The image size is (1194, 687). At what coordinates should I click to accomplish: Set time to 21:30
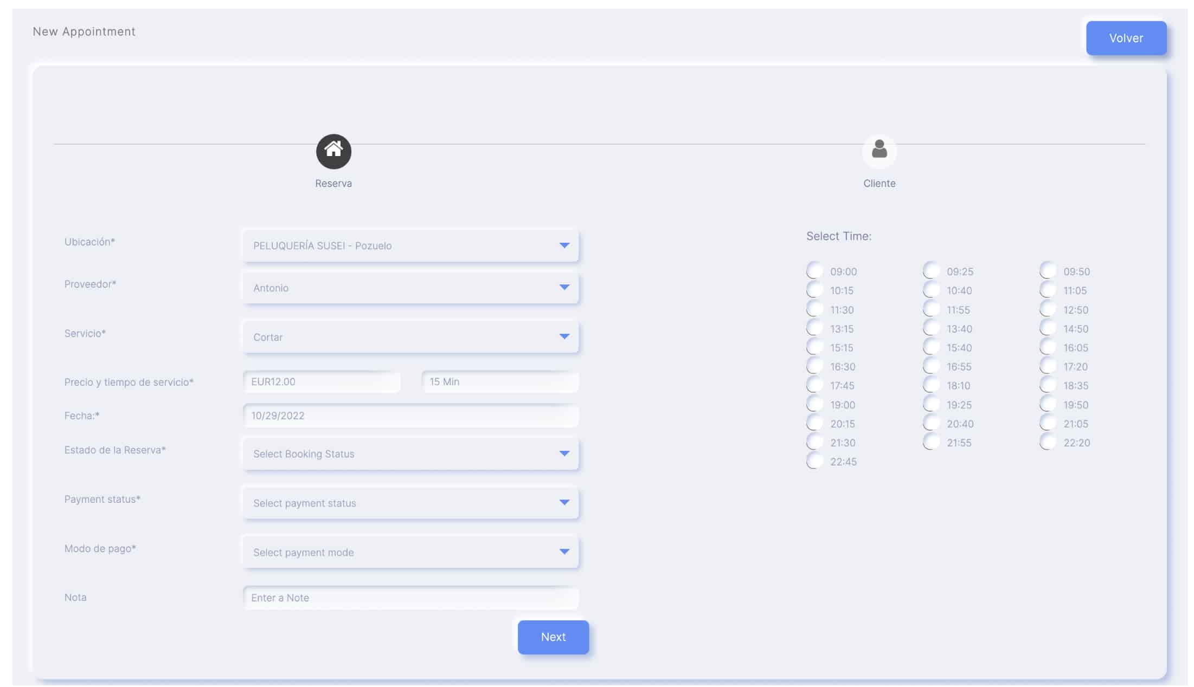pyautogui.click(x=814, y=442)
